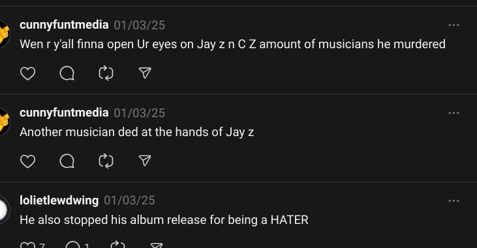Reply to the 'Another musician ded' post
The width and height of the screenshot is (477, 248).
pos(67,161)
